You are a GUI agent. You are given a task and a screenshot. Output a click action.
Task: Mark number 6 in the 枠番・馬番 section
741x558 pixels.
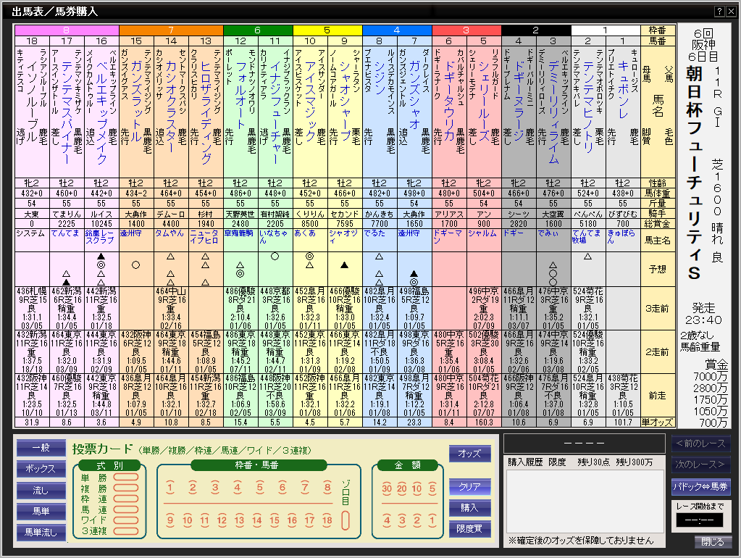coord(282,488)
